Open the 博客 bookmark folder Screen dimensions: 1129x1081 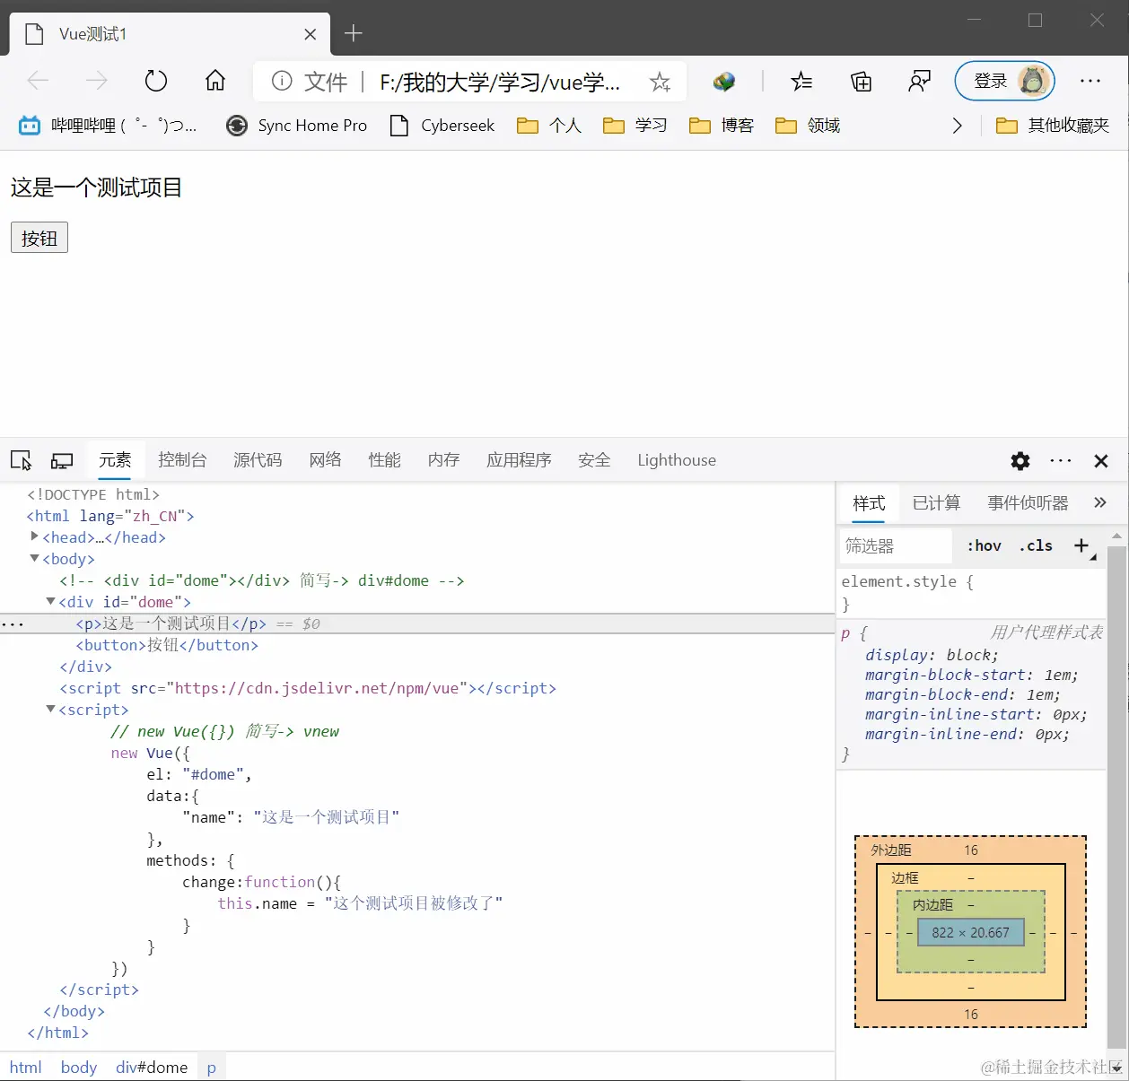click(x=722, y=126)
